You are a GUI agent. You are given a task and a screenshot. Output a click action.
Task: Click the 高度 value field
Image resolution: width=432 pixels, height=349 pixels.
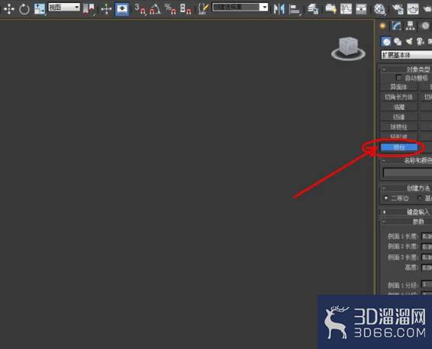(427, 268)
